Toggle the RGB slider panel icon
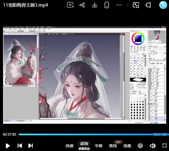The image size is (169, 151). (x=133, y=31)
